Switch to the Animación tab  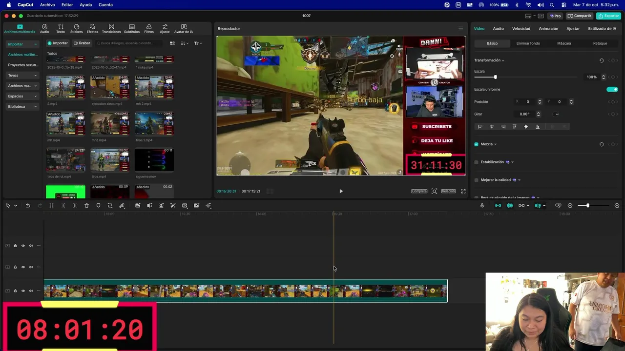(548, 29)
